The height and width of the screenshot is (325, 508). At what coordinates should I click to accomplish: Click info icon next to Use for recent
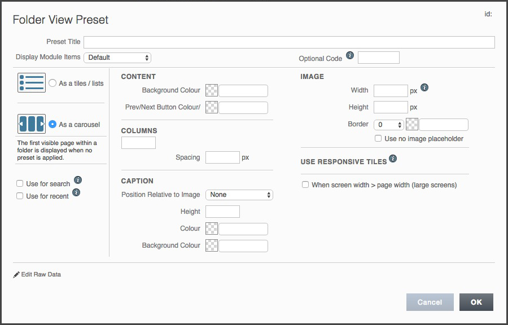[76, 192]
